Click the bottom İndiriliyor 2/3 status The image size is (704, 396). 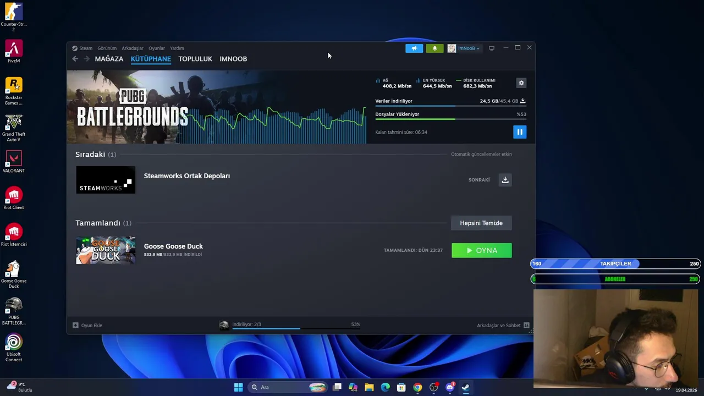(246, 324)
